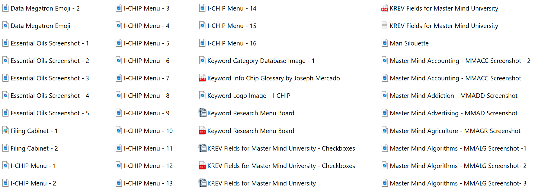This screenshot has width=535, height=190.
Task: Select the Essential Oils Screenshot - 5 file name
Action: tap(50, 113)
